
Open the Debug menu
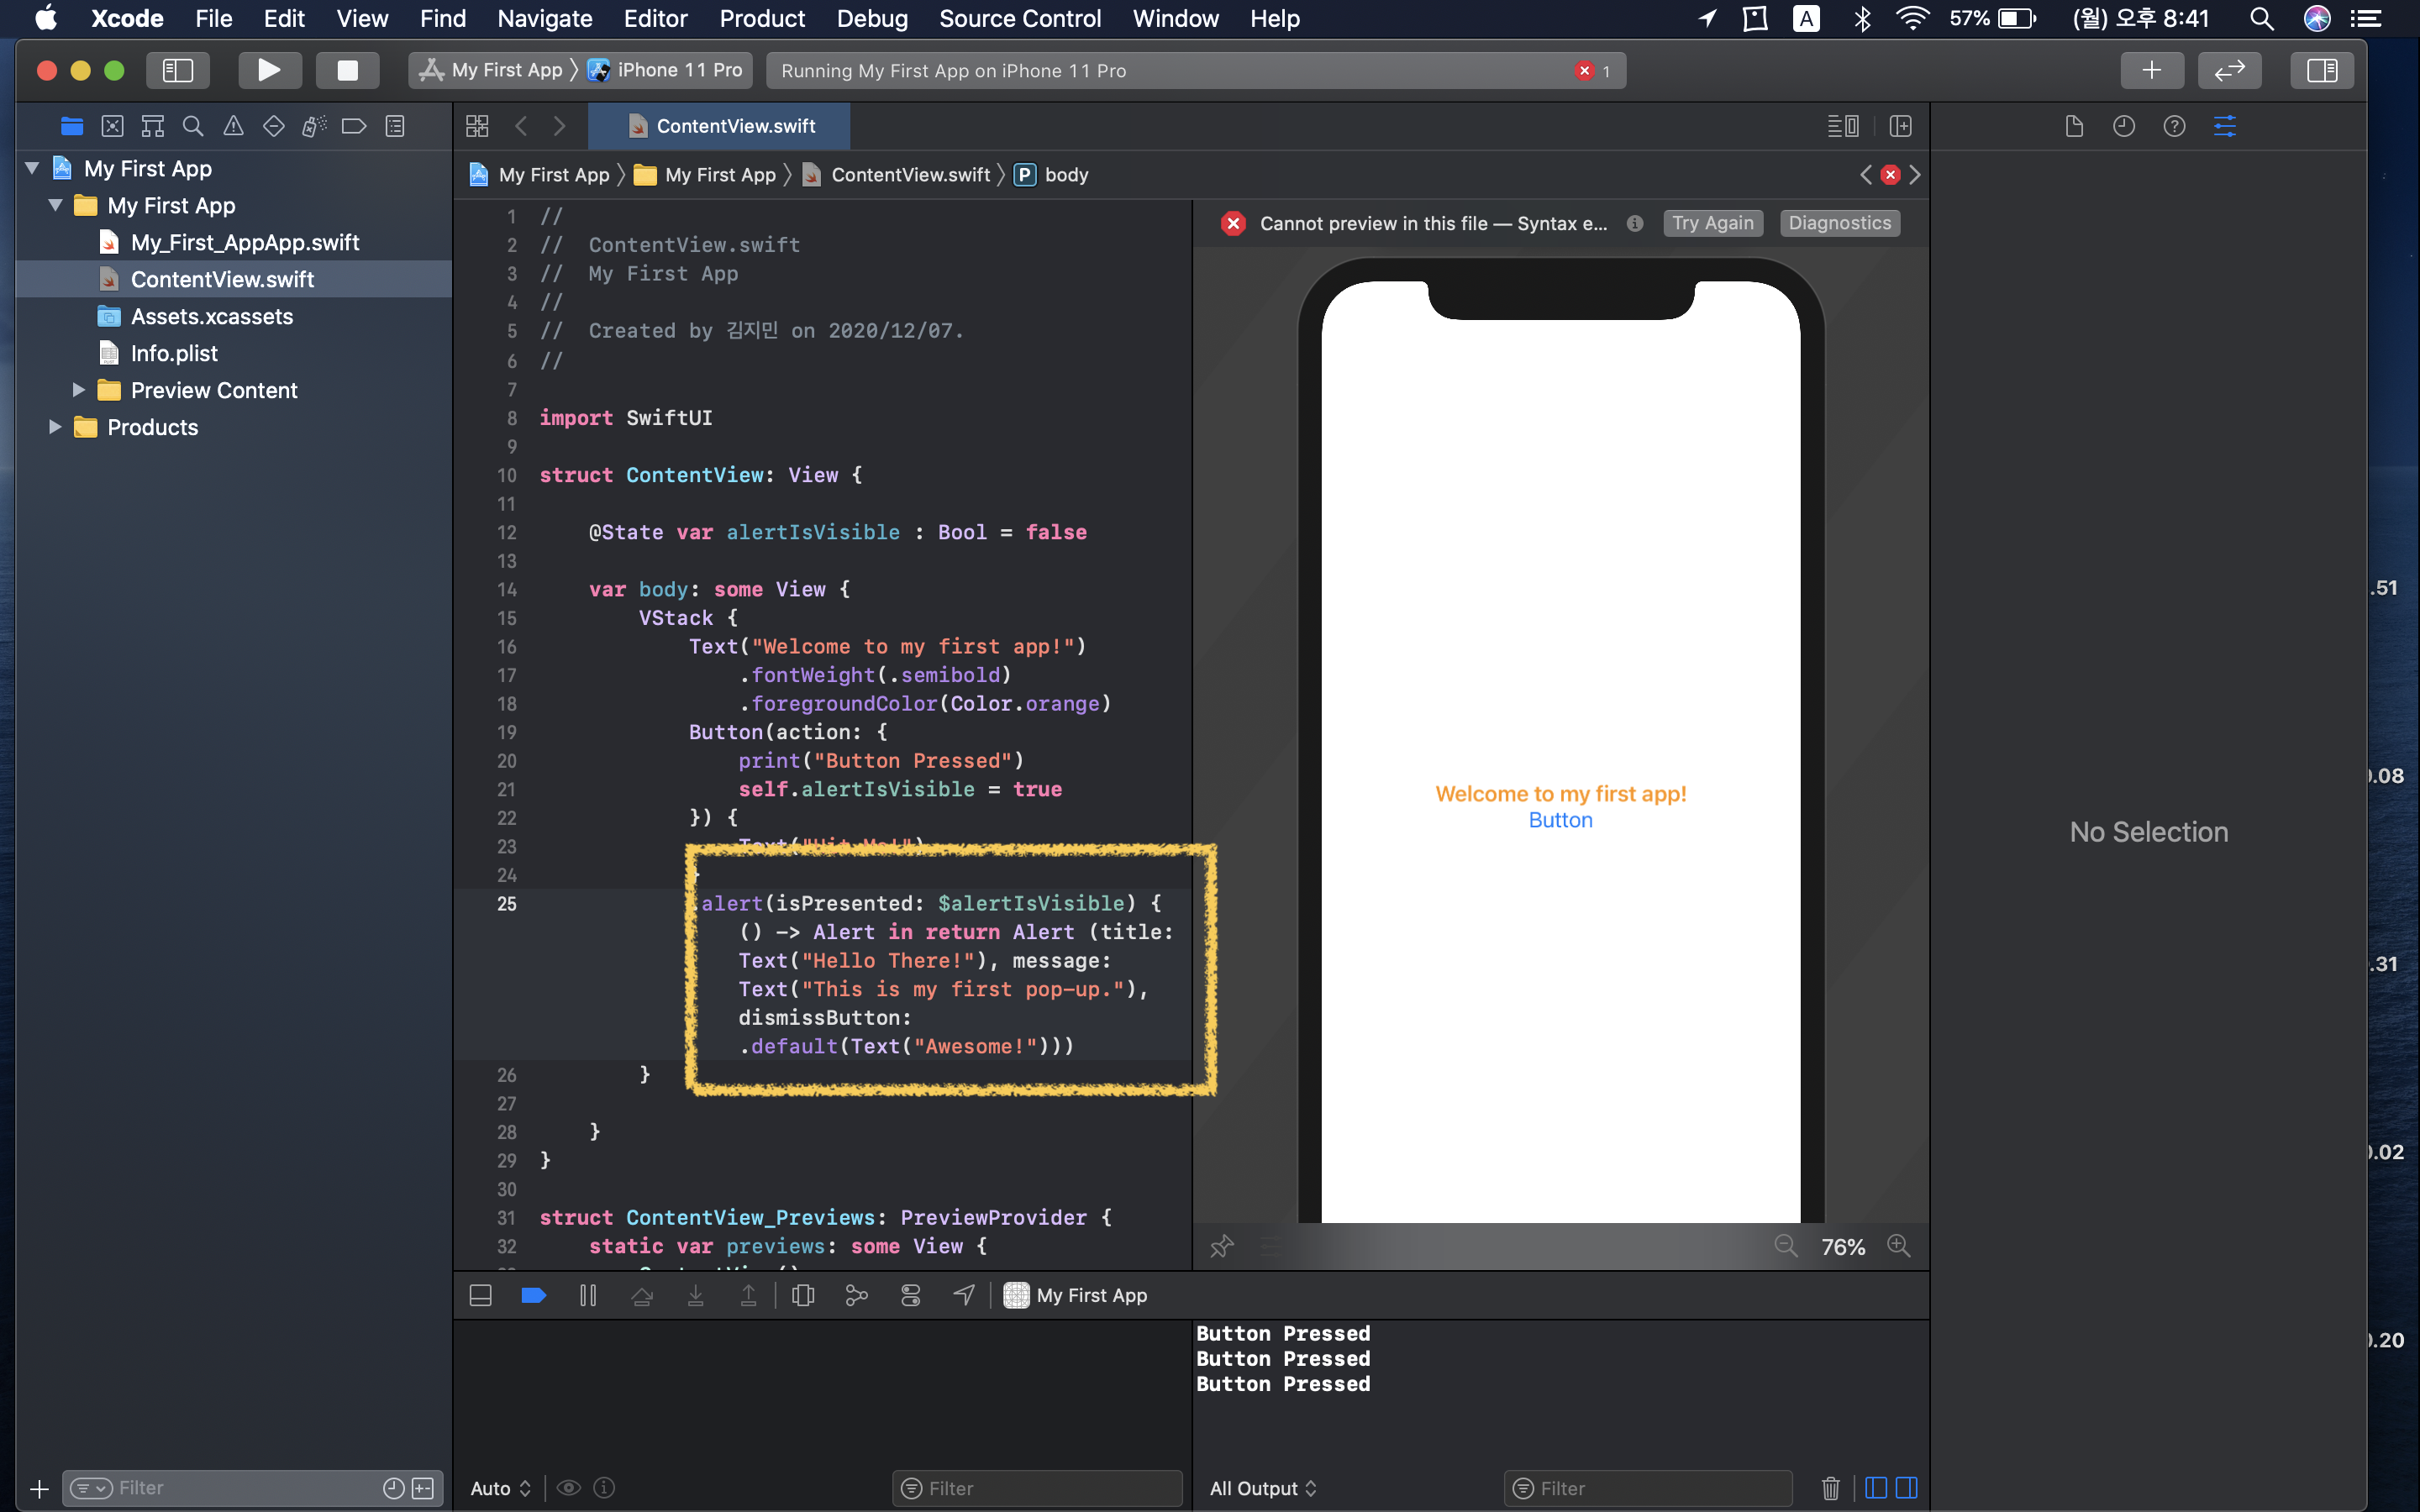tap(872, 18)
